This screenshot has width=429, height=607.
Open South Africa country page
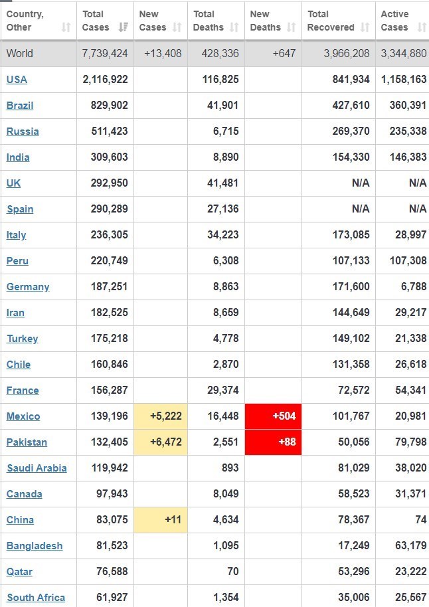click(36, 598)
